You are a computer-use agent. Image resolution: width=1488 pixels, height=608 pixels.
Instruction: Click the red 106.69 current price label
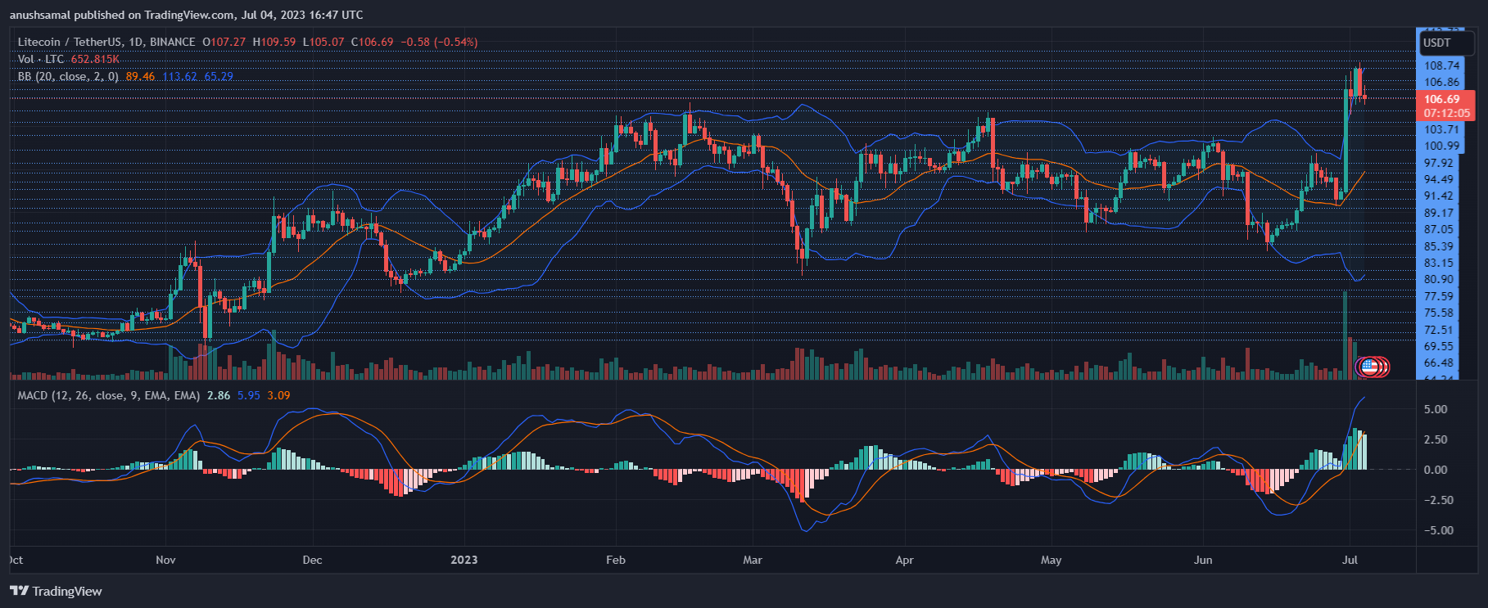[1441, 99]
